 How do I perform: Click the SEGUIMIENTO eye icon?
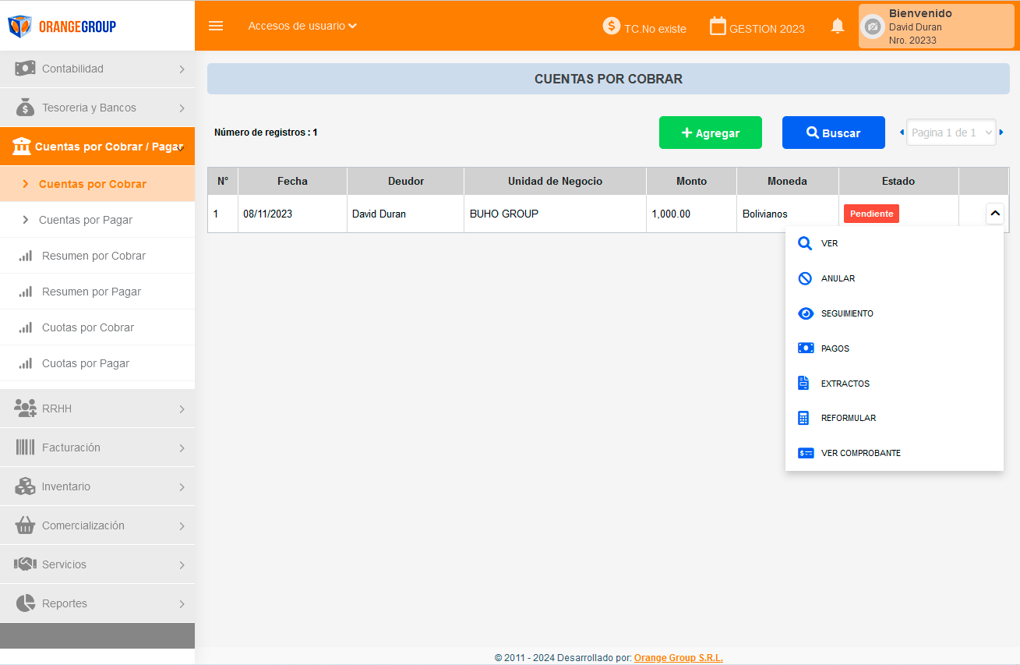(805, 313)
